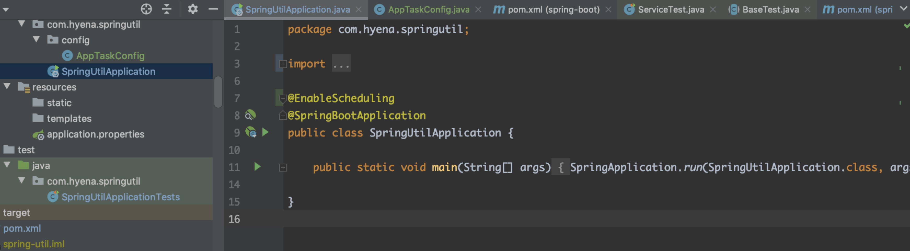The height and width of the screenshot is (251, 910).
Task: Click the project tree vertical scrollbar
Action: [x=218, y=92]
